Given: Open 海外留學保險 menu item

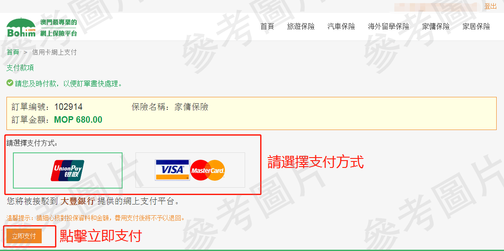Looking at the screenshot, I should tap(389, 26).
